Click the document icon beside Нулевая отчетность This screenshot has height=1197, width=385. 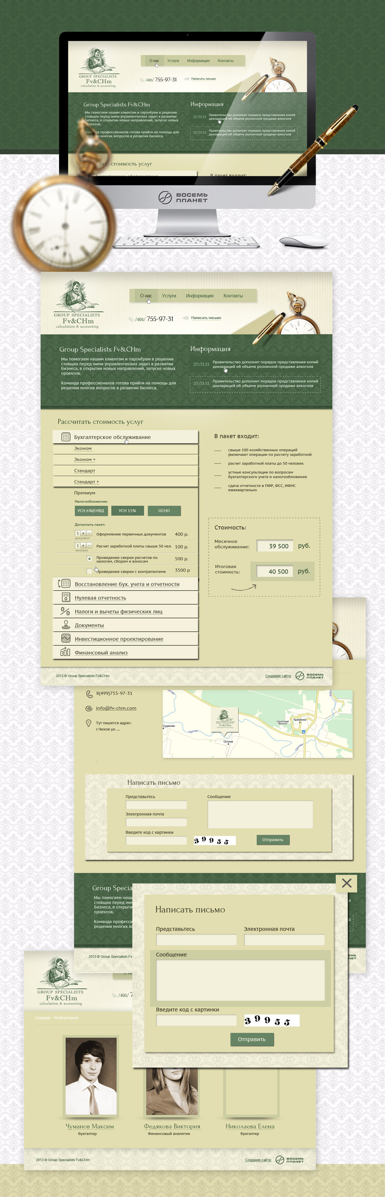(x=65, y=598)
